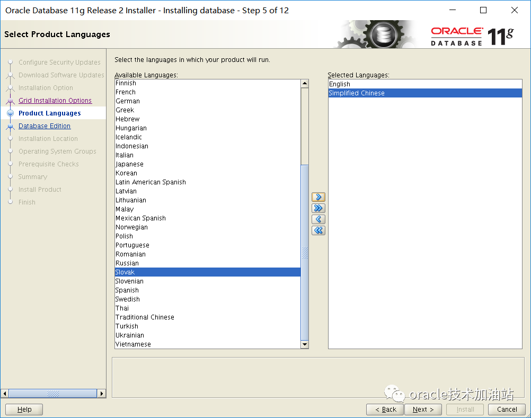Add all languages with double right arrow
Screen dimensions: 531x418
tap(318, 208)
